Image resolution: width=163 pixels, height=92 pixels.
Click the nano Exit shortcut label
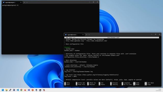[68, 85]
